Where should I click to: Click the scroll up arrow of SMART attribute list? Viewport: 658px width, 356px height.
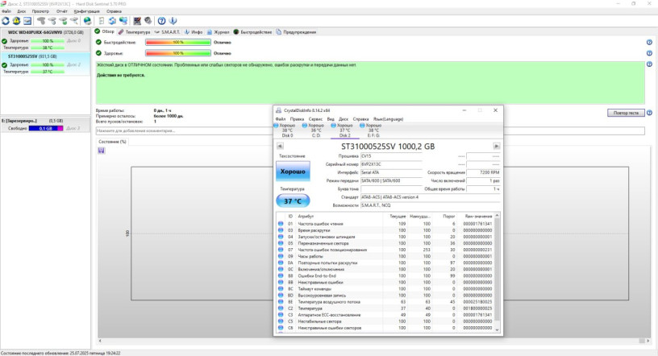point(498,216)
